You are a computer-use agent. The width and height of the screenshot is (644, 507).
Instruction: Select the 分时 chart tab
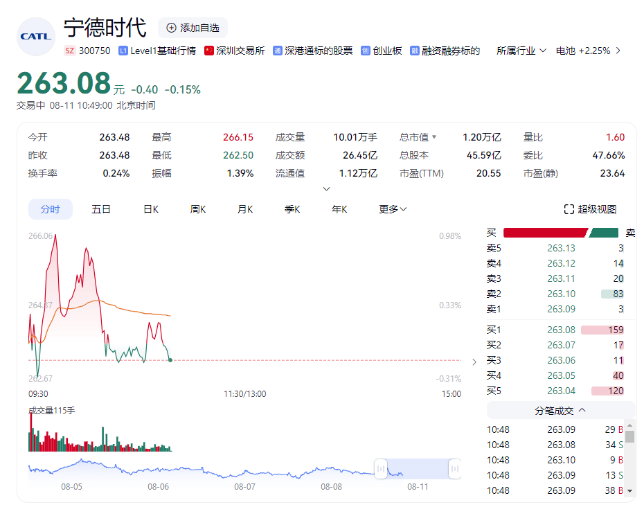(50, 209)
